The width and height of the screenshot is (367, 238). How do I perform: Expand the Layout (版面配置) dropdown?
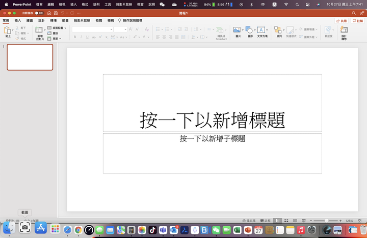(x=65, y=28)
